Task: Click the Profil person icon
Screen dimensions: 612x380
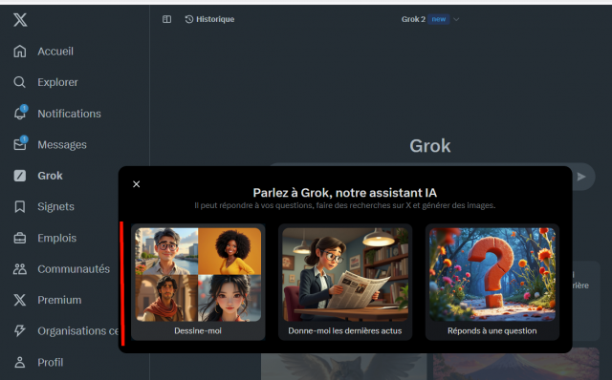Action: pos(20,362)
